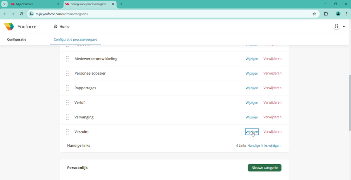Select the Personeelsdossier category name
The image size is (351, 180).
(90, 74)
